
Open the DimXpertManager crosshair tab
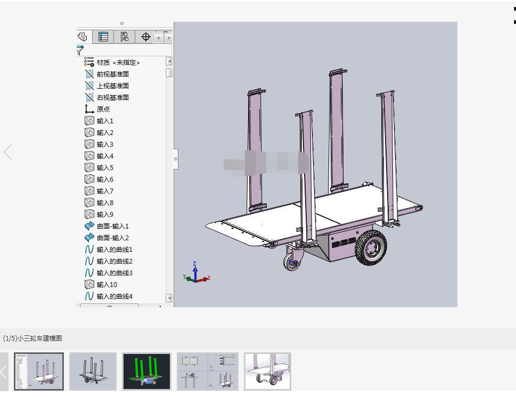[145, 37]
